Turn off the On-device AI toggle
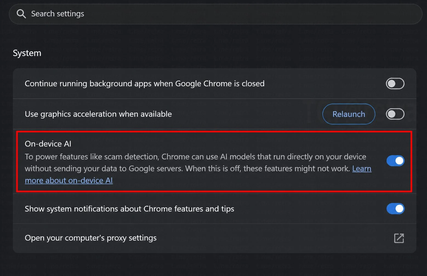The width and height of the screenshot is (427, 276). (x=395, y=161)
